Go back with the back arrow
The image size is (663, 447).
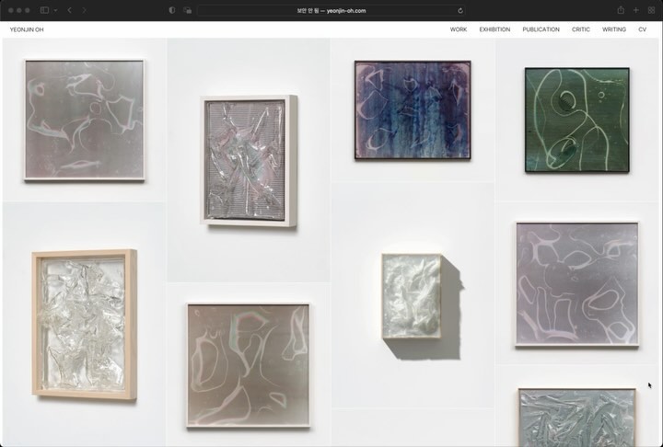pos(69,10)
